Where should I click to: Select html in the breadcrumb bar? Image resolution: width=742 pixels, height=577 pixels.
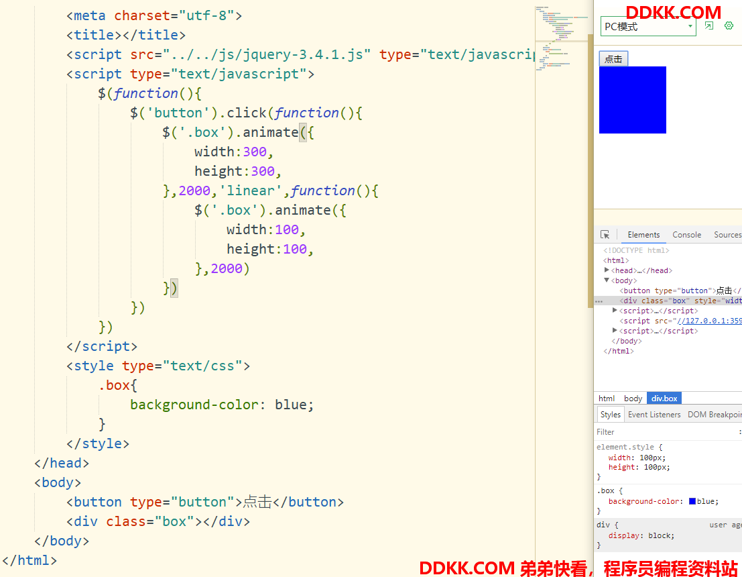click(606, 399)
